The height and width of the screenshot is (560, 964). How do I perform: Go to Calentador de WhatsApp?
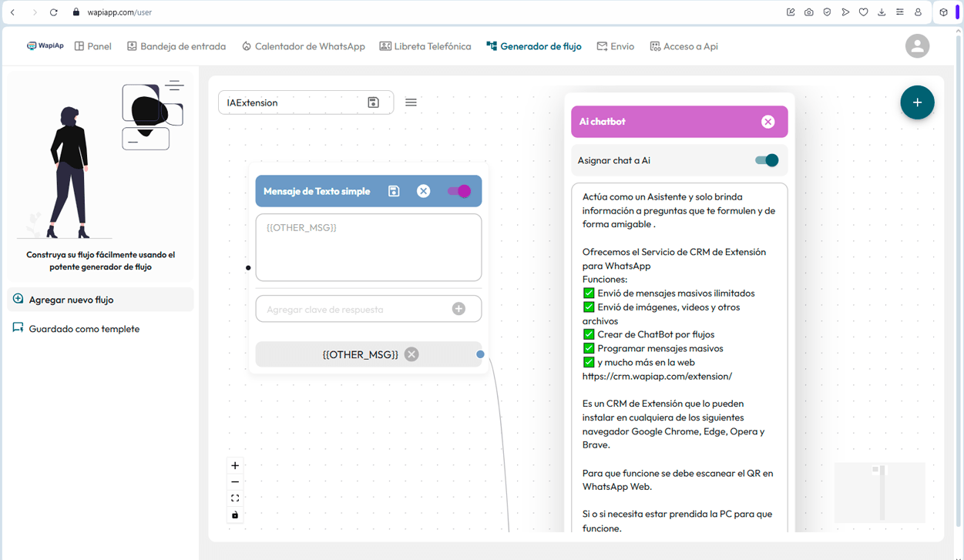tap(303, 46)
